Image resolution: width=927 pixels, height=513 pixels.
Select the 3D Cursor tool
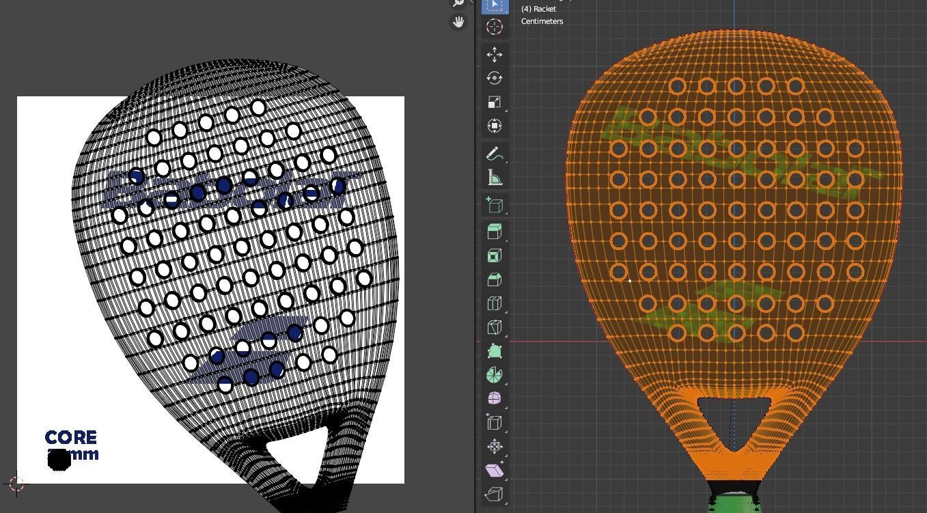pyautogui.click(x=494, y=26)
